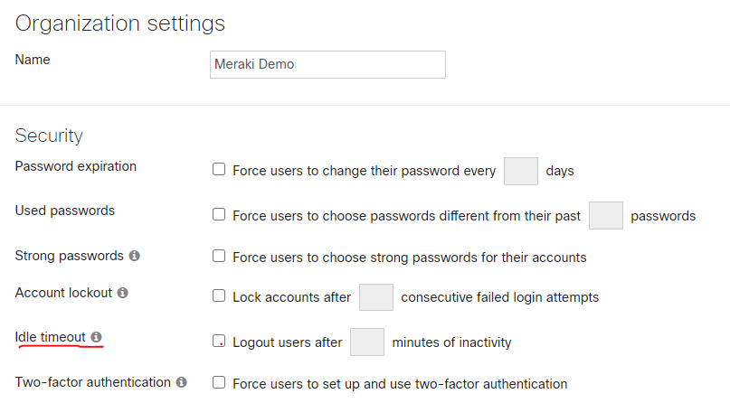This screenshot has height=403, width=730.
Task: Enable the Password expiration checkbox
Action: click(218, 169)
